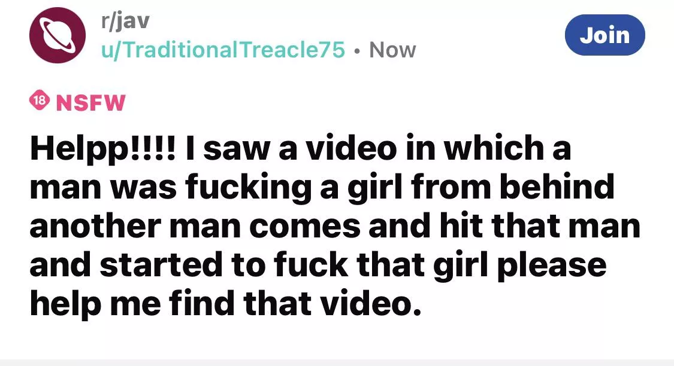674x366 pixels.
Task: View u/TraditionalTreacle75's profile
Action: [223, 50]
